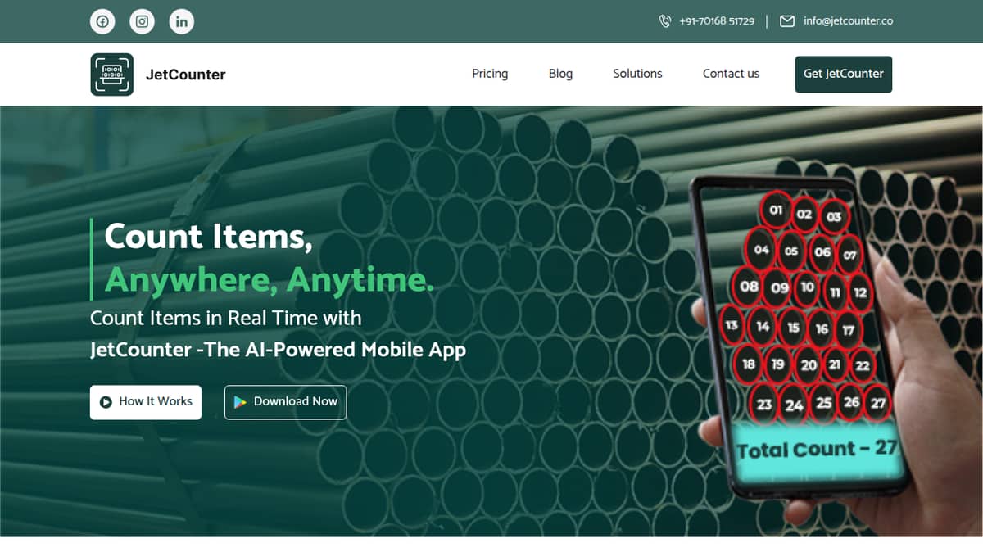This screenshot has height=552, width=983.
Task: Click the Total Count – 27 label
Action: (816, 450)
